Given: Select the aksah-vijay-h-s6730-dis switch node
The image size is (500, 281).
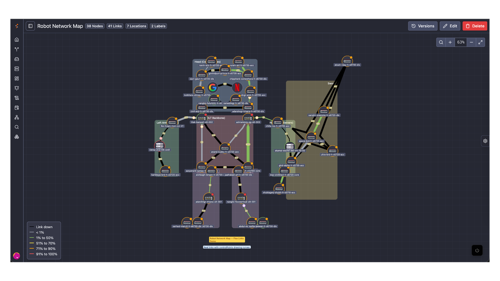Looking at the screenshot, I should 347,61.
